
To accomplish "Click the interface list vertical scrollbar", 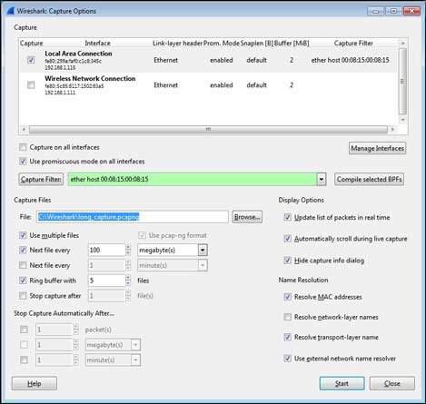I will click(402, 81).
